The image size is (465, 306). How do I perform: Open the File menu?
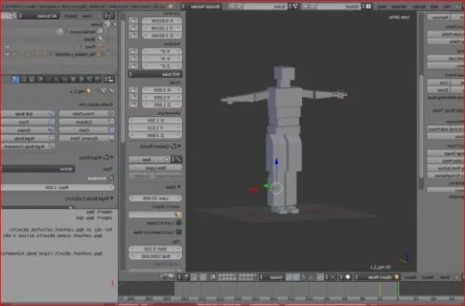coord(446,6)
